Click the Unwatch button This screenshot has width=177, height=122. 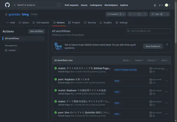tap(114, 14)
